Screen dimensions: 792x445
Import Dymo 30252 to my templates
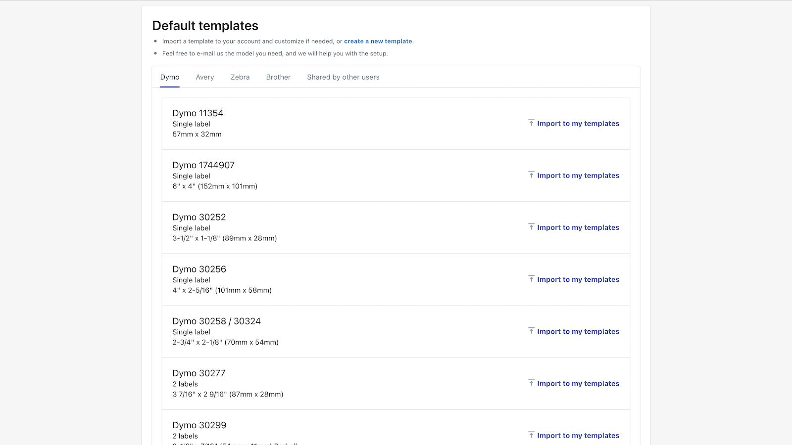coord(578,227)
